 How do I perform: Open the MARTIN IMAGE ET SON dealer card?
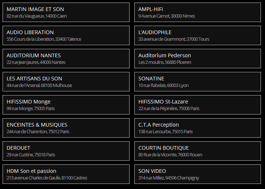point(66,12)
